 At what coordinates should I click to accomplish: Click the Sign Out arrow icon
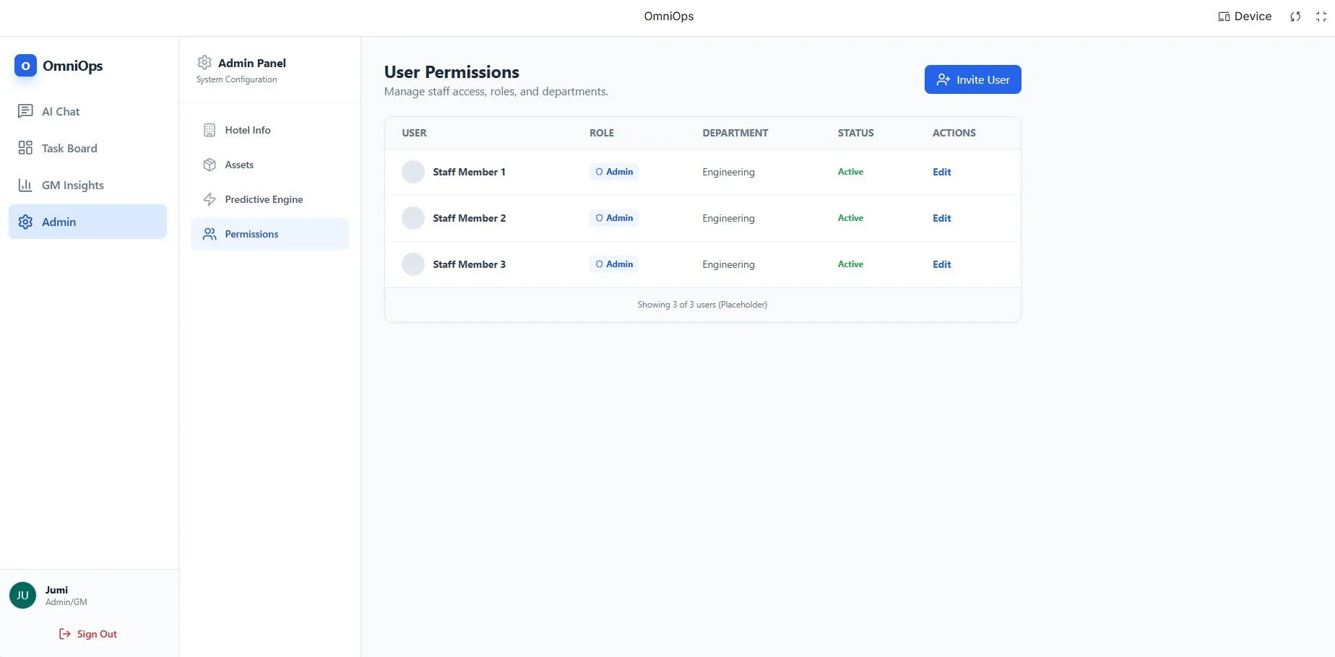pos(65,634)
